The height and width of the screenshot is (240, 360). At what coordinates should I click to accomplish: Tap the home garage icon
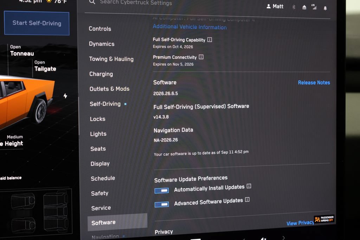(x=304, y=7)
